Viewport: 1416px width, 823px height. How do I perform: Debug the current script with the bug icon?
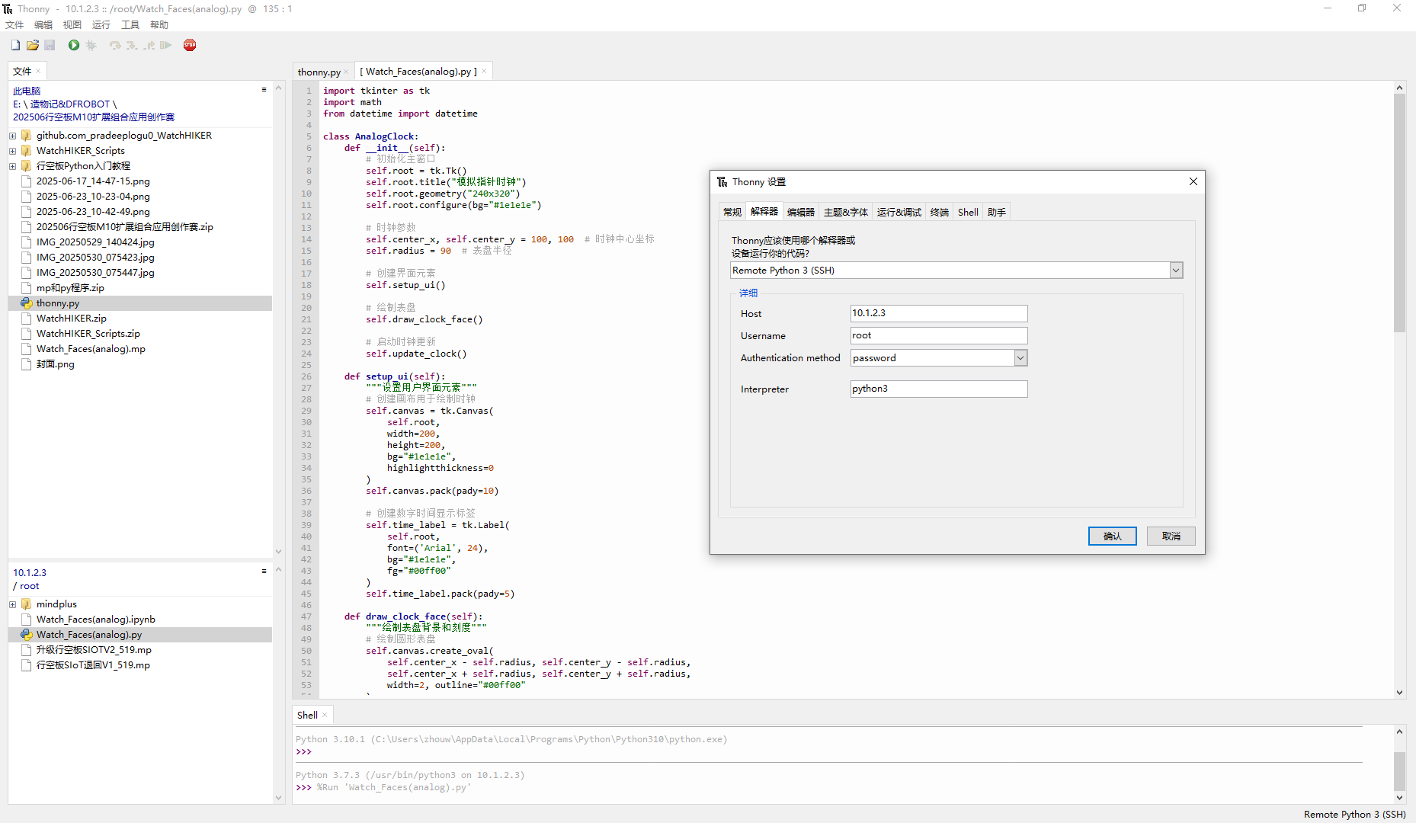coord(91,46)
